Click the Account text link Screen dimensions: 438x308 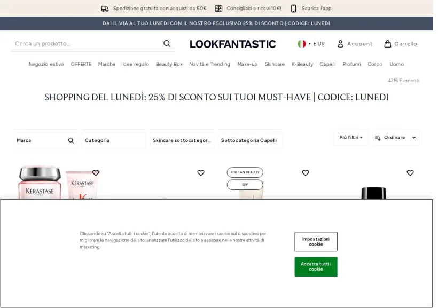coord(360,44)
